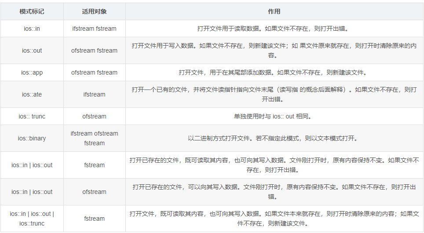Click description 用于在其尾部添加数据
424x233 pixels.
point(274,72)
